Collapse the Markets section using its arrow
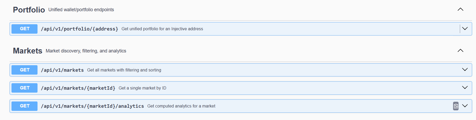Viewport: 476px width, 120px height. pos(460,51)
